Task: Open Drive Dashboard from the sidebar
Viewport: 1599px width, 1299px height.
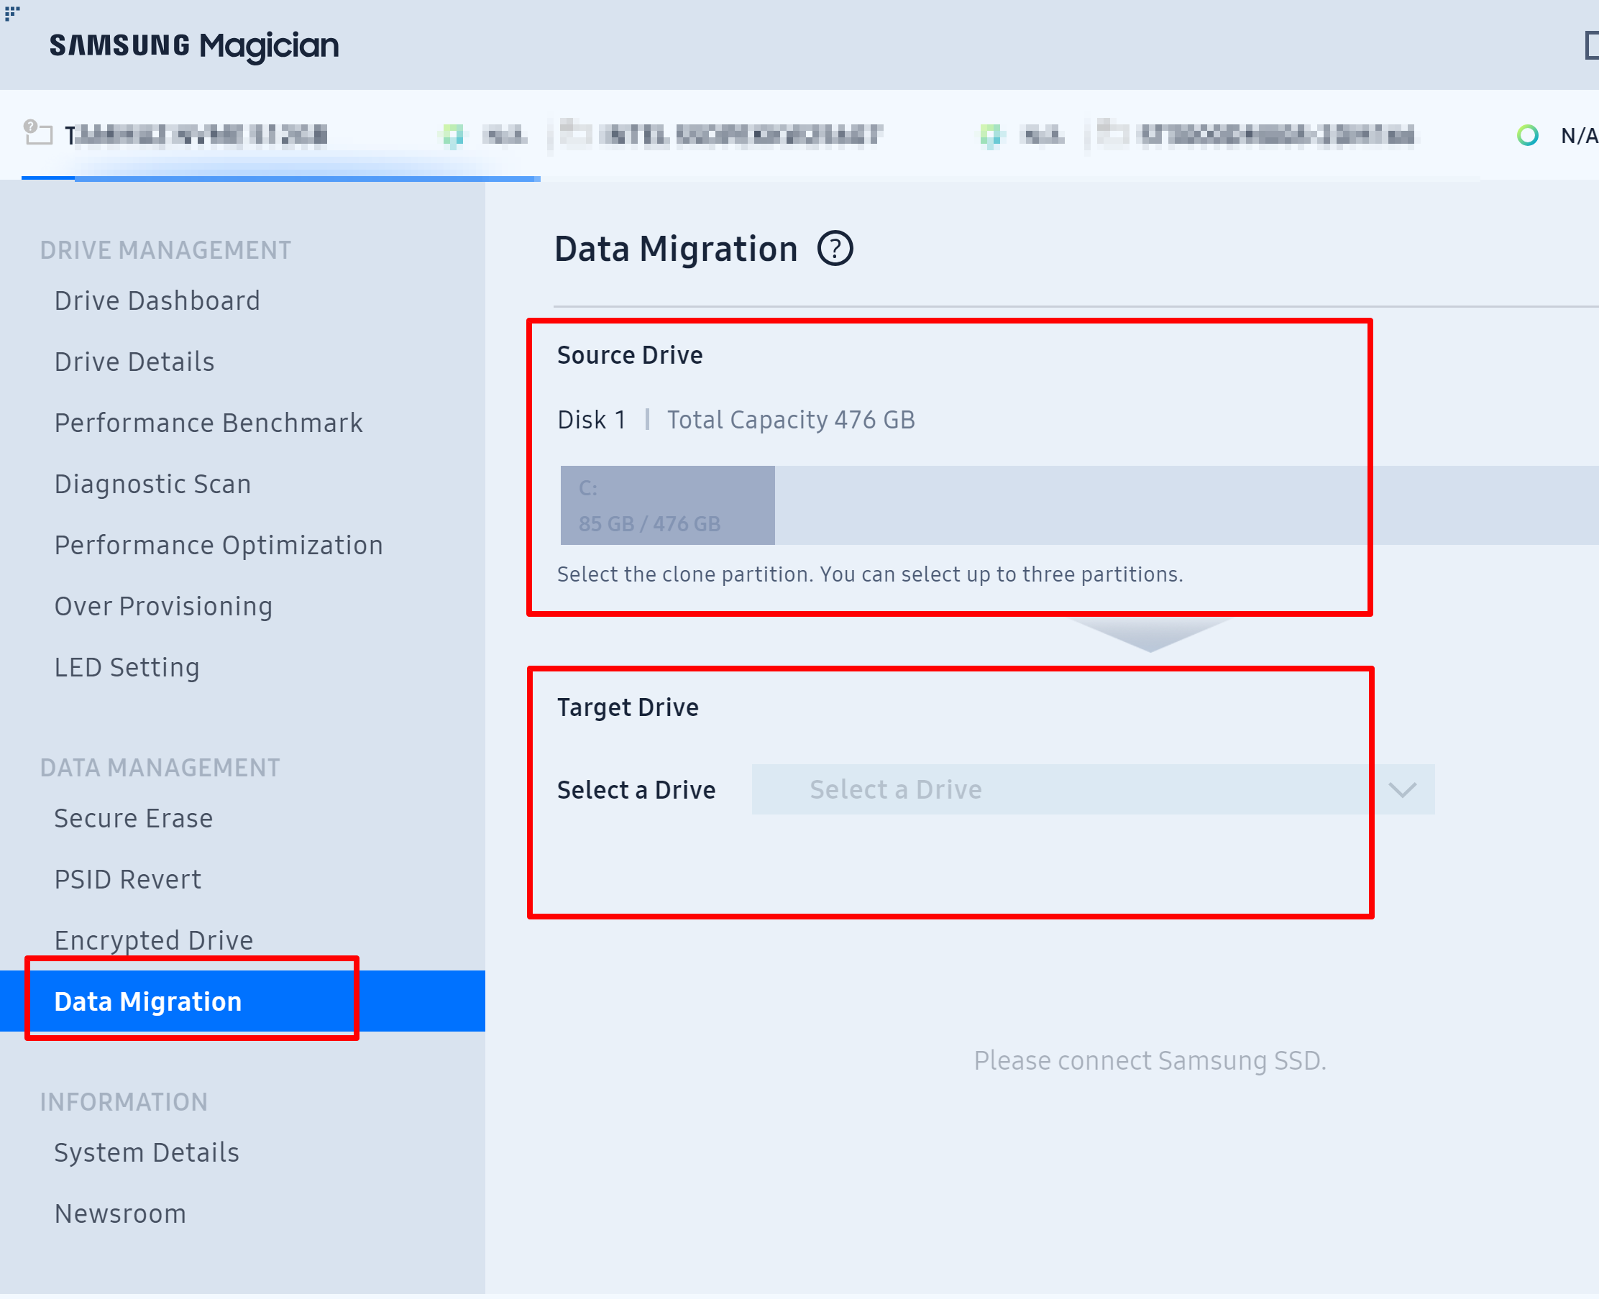Action: click(x=157, y=300)
